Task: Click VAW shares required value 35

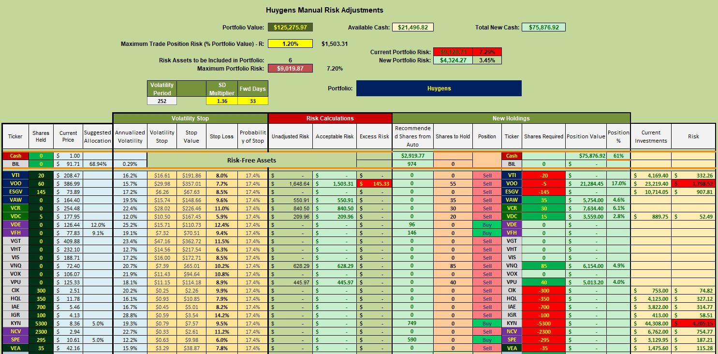Action: click(543, 200)
